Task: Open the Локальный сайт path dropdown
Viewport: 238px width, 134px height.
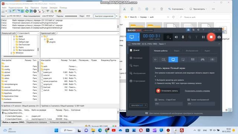Action: 38,33
